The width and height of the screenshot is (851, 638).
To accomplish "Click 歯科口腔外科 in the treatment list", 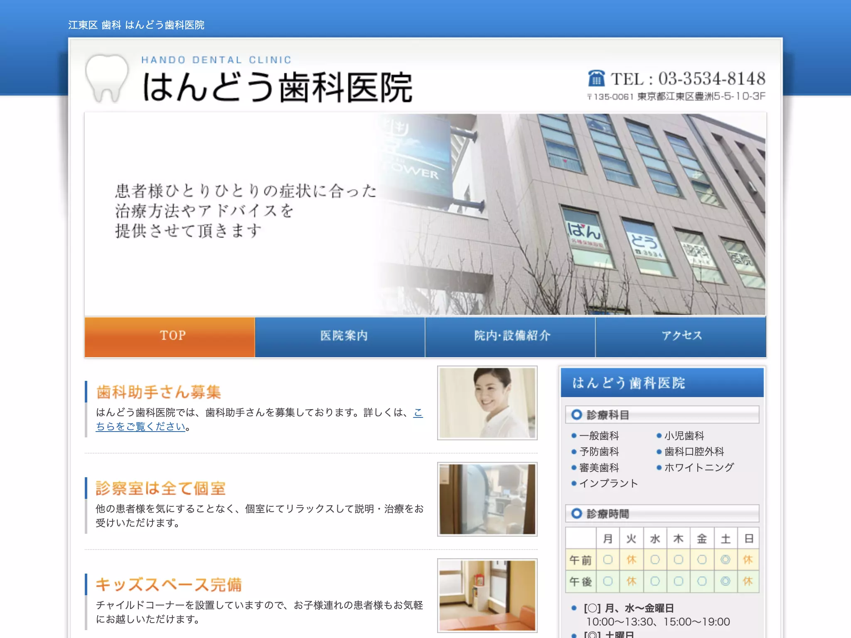I will tap(694, 452).
